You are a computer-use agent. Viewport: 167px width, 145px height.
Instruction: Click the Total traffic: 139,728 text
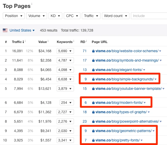tap(77, 30)
